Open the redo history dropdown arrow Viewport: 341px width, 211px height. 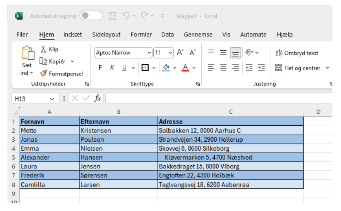(152, 15)
